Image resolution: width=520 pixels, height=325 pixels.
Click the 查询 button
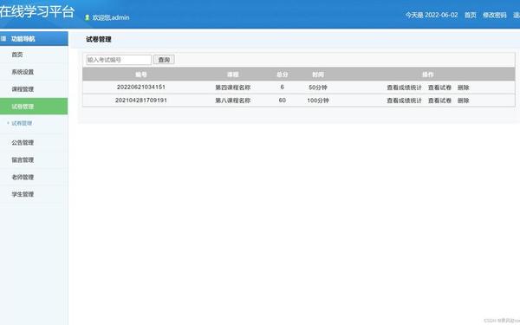[x=164, y=60]
